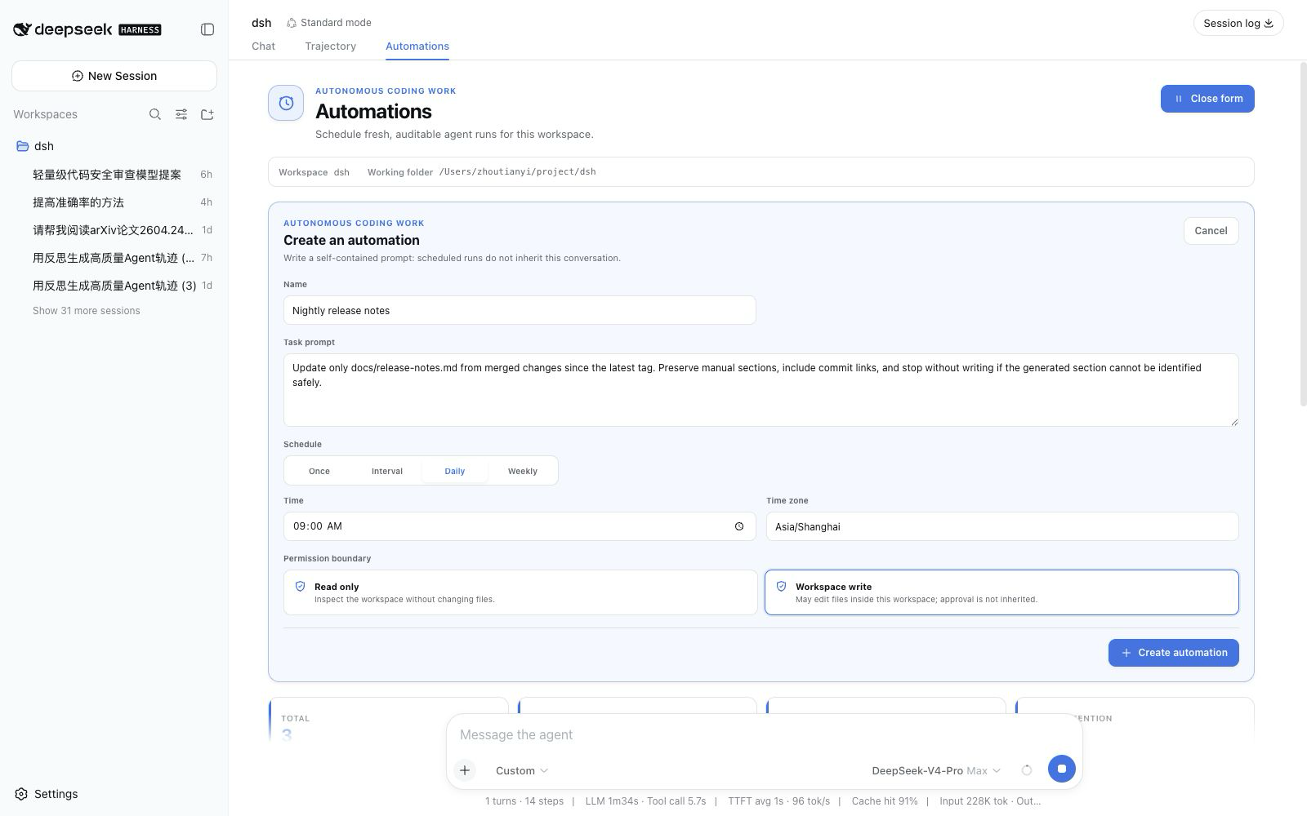Click the loading spinner icon in composer
1307x816 pixels.
[1027, 770]
